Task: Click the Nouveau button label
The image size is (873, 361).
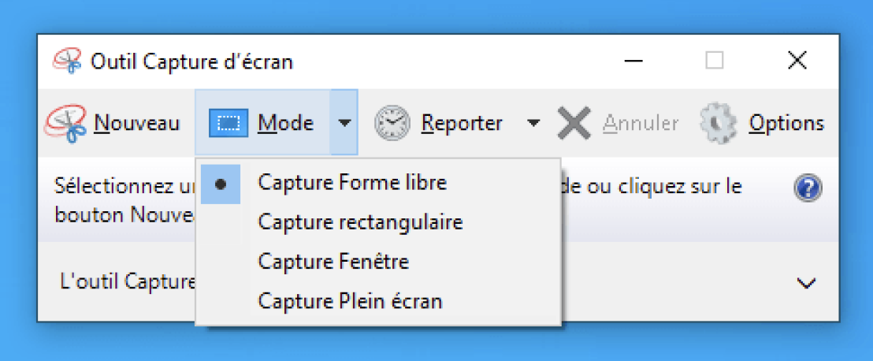Action: click(x=137, y=122)
